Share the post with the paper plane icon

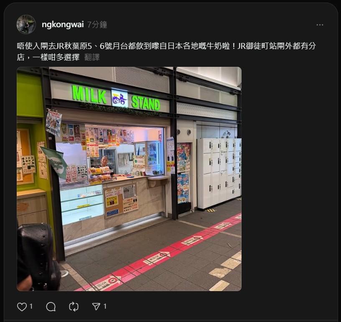coord(96,307)
